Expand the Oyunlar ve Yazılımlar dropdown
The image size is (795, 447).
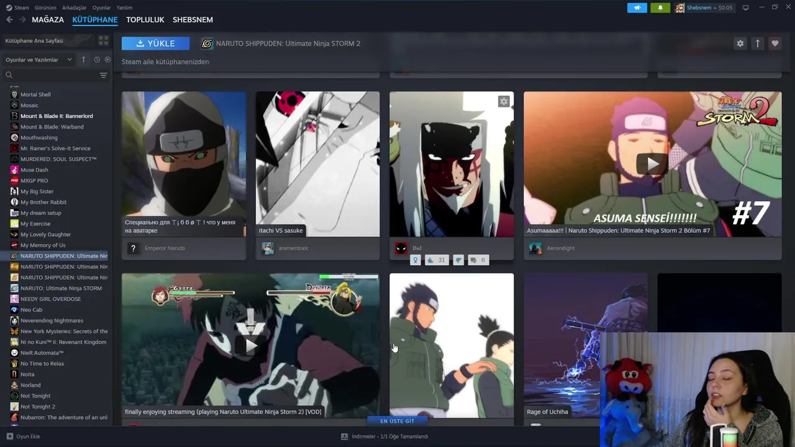(40, 60)
